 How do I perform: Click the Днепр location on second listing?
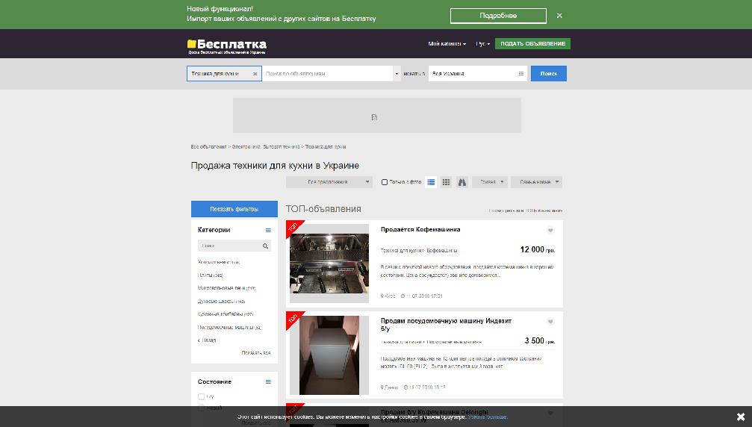389,387
